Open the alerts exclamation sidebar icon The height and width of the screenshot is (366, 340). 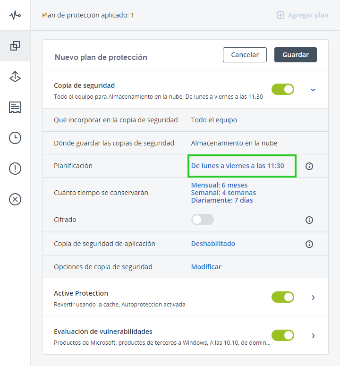tap(15, 169)
